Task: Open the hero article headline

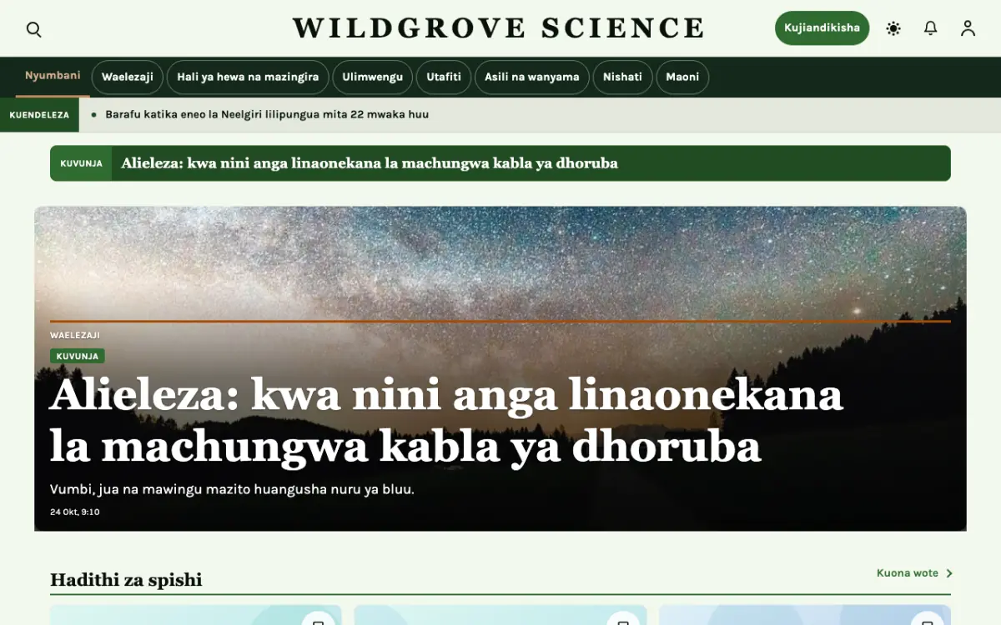Action: click(x=446, y=421)
